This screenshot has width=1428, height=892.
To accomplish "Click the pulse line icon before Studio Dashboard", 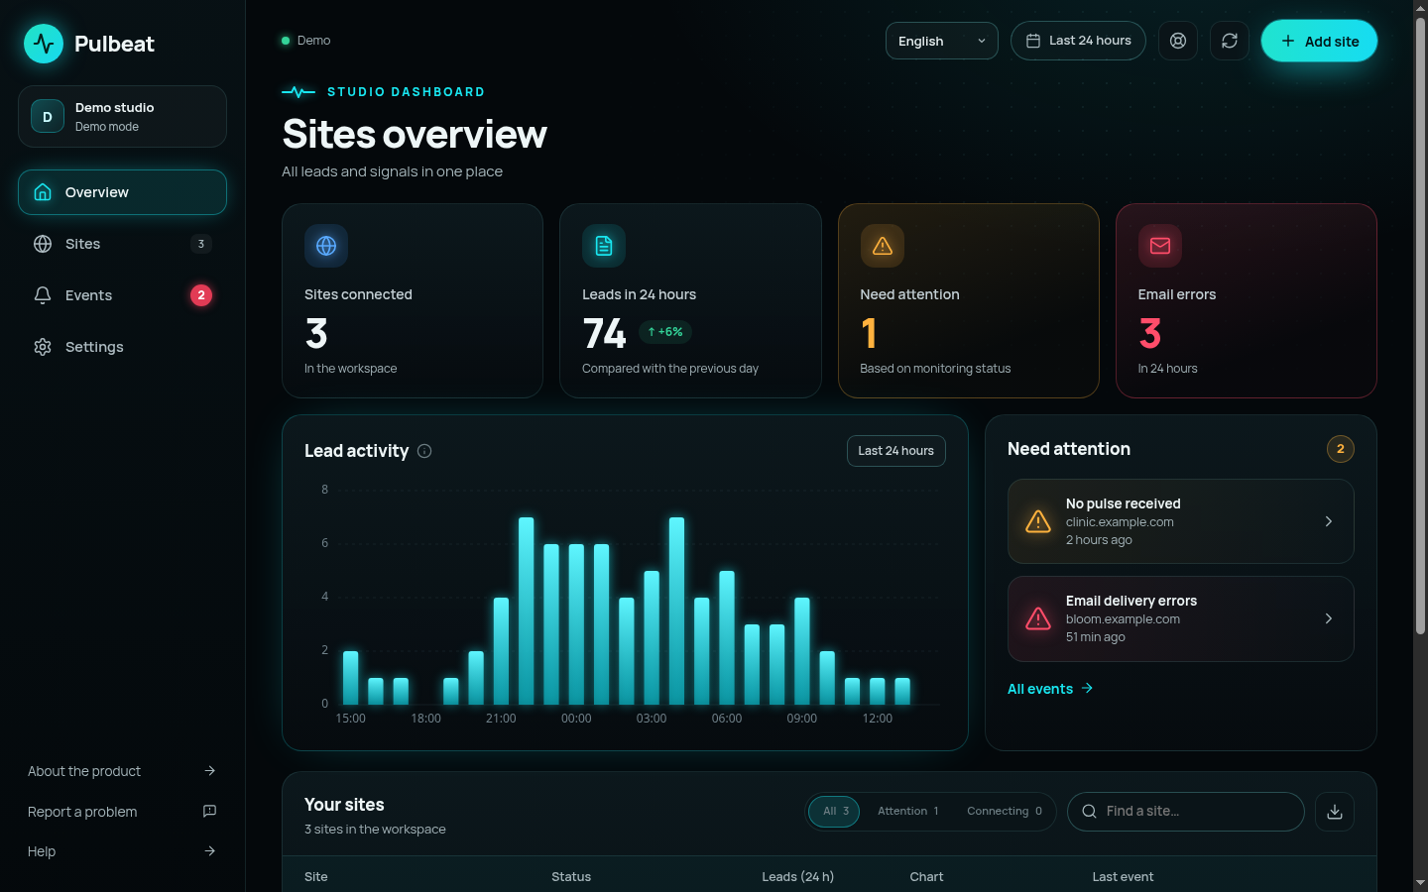I will [x=298, y=92].
